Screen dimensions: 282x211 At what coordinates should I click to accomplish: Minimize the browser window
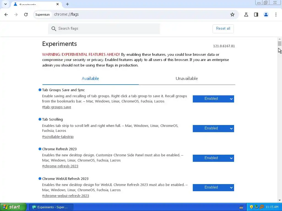pyautogui.click(x=259, y=3)
